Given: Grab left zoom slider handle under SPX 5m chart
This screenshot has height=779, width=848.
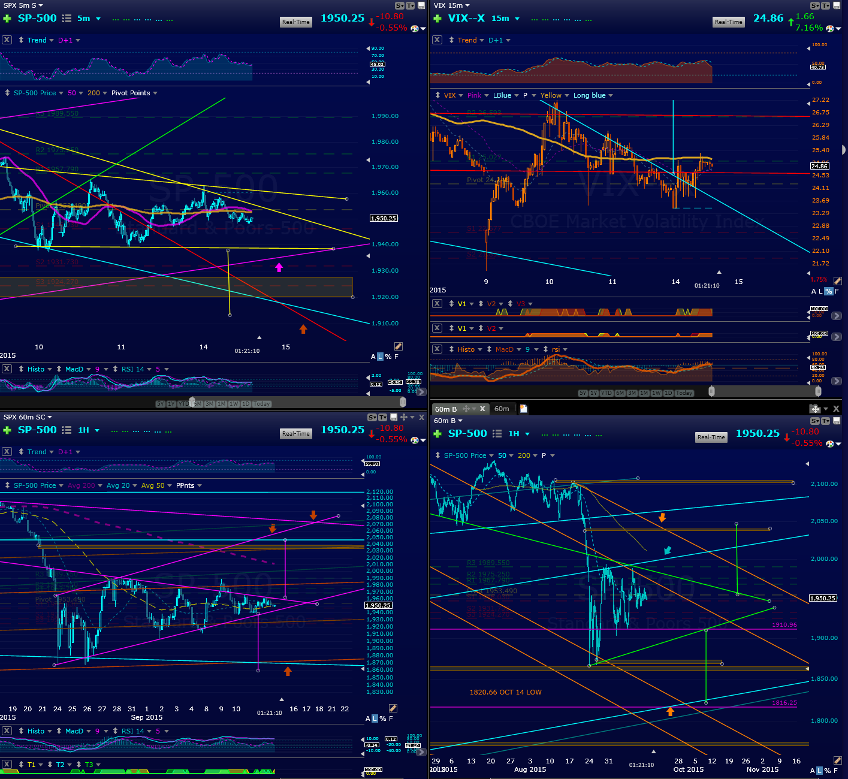Looking at the screenshot, I should (192, 401).
